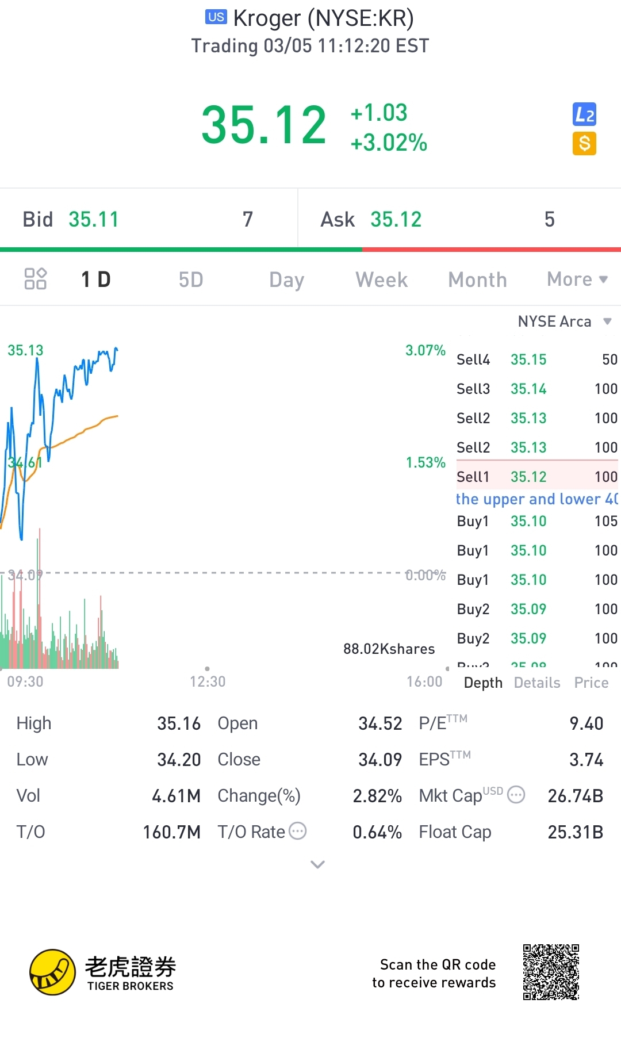Image resolution: width=621 pixels, height=1057 pixels.
Task: Tap the orange dollar sign icon
Action: 584,143
